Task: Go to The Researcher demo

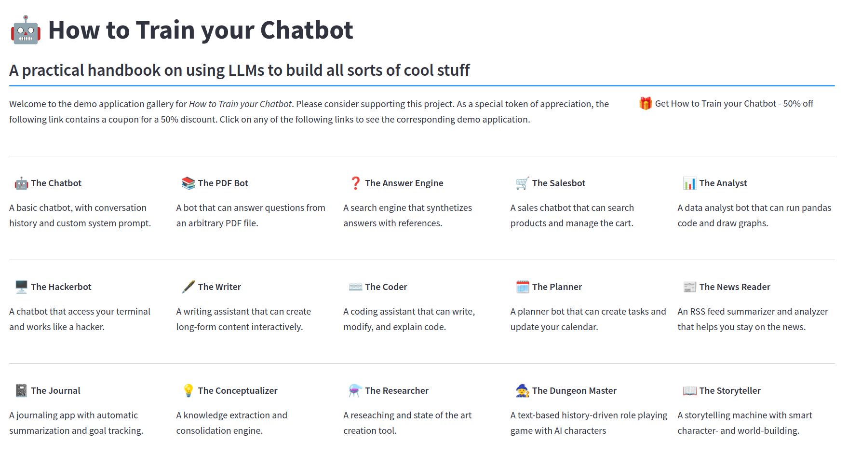Action: (396, 391)
